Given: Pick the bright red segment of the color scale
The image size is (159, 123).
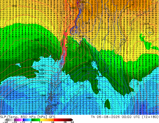Looking at the screenshot, I should 55,120.
